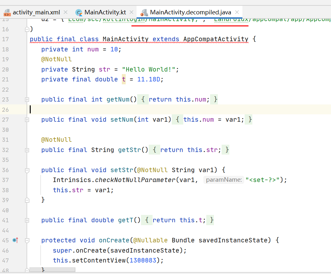
Task: Expand the folded getStr() method
Action: 27,150
